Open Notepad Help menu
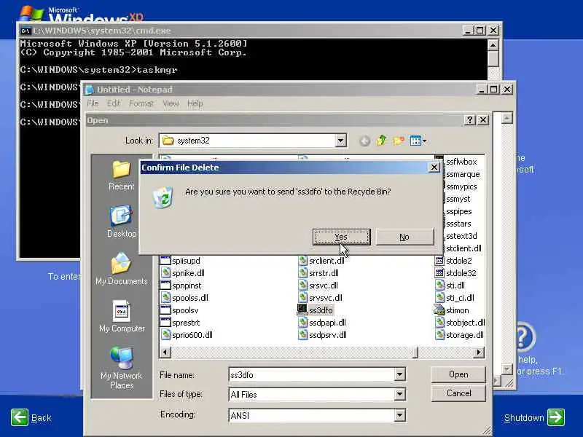This screenshot has width=583, height=437. tap(195, 103)
